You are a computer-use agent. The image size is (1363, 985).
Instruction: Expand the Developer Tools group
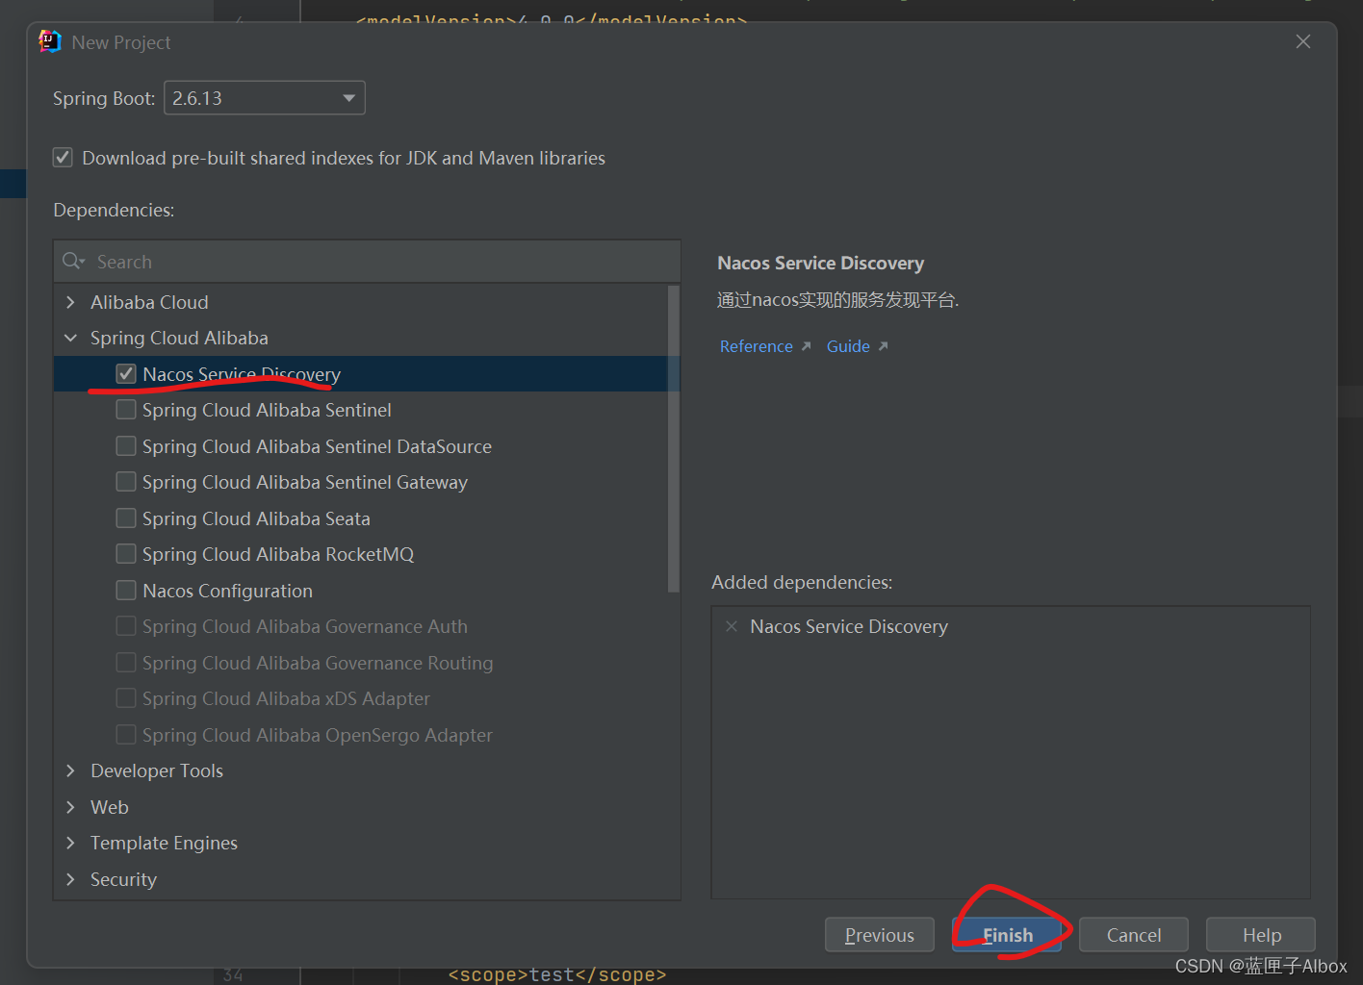tap(70, 770)
